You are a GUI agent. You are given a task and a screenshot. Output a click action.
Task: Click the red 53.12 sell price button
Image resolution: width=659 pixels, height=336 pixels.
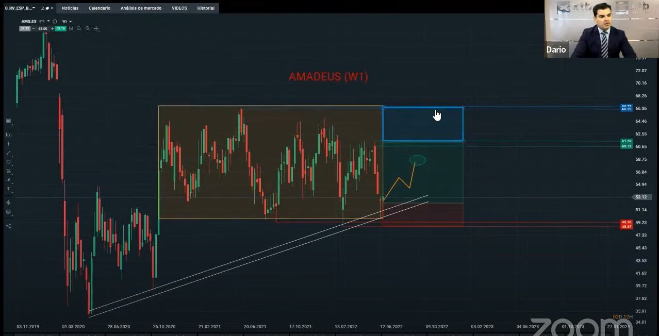pos(25,28)
